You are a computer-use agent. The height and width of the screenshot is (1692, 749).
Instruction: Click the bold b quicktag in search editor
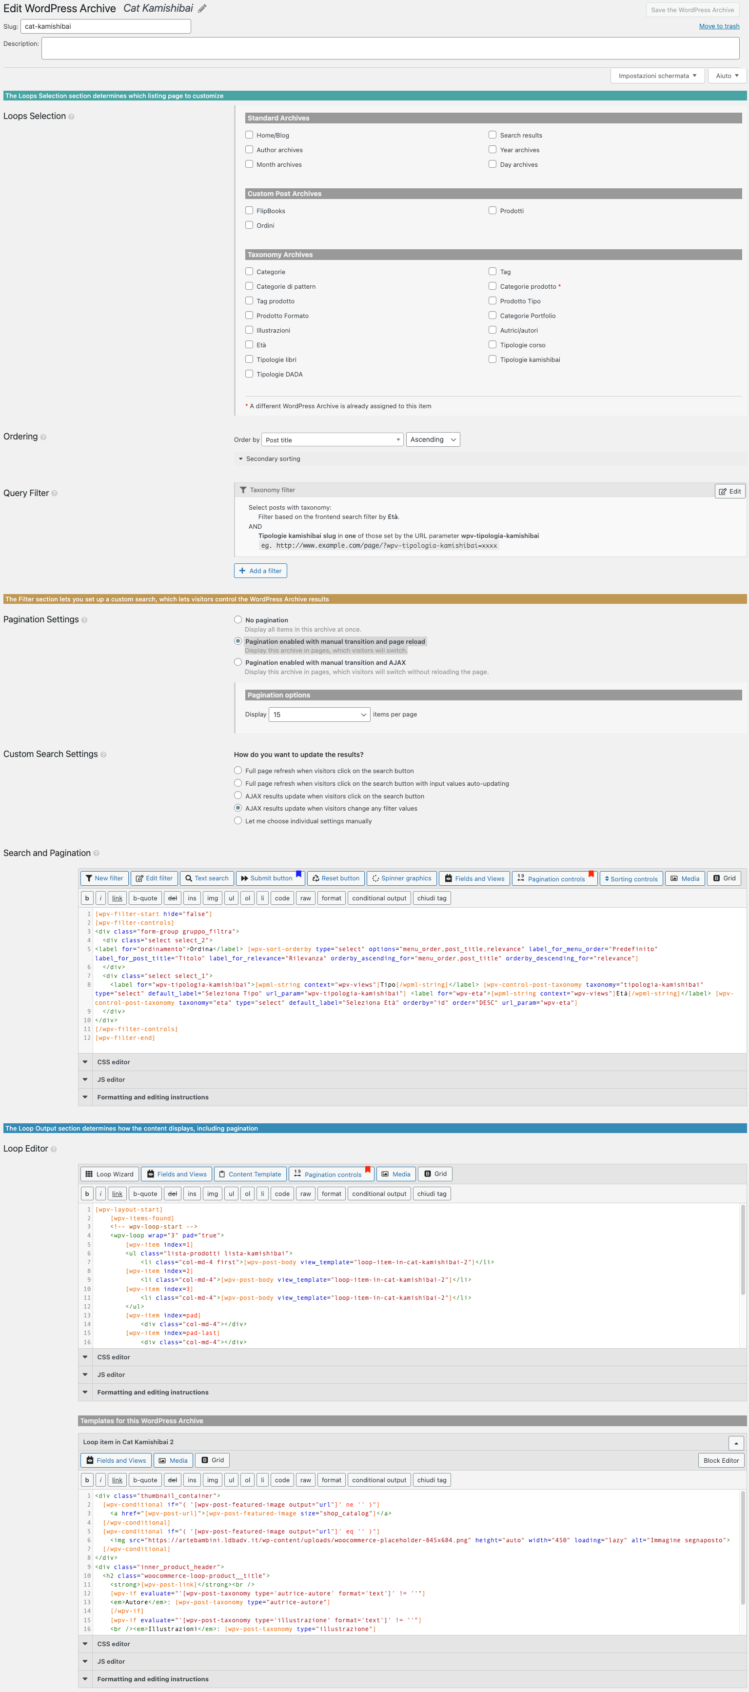coord(87,898)
